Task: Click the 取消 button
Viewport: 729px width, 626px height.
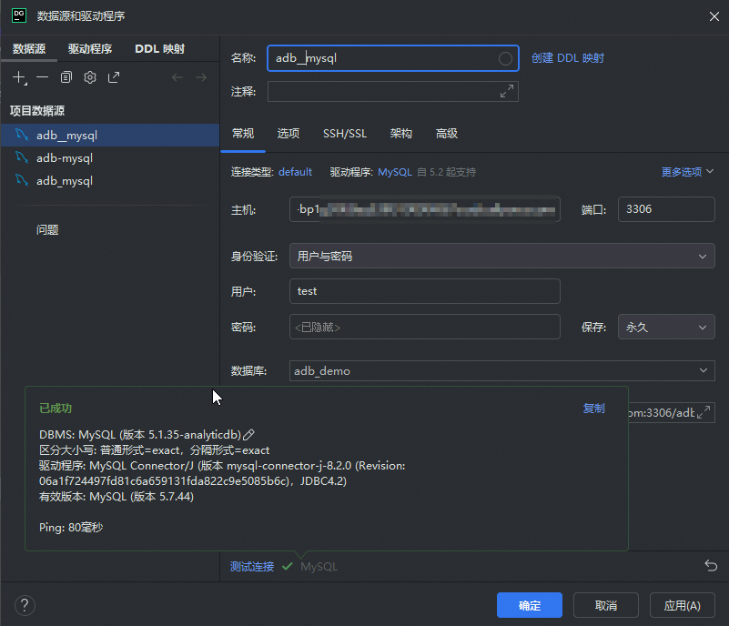Action: 606,605
